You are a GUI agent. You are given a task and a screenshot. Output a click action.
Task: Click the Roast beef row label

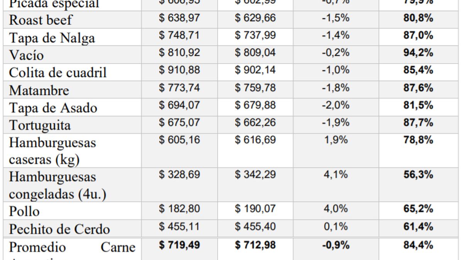coord(41,20)
